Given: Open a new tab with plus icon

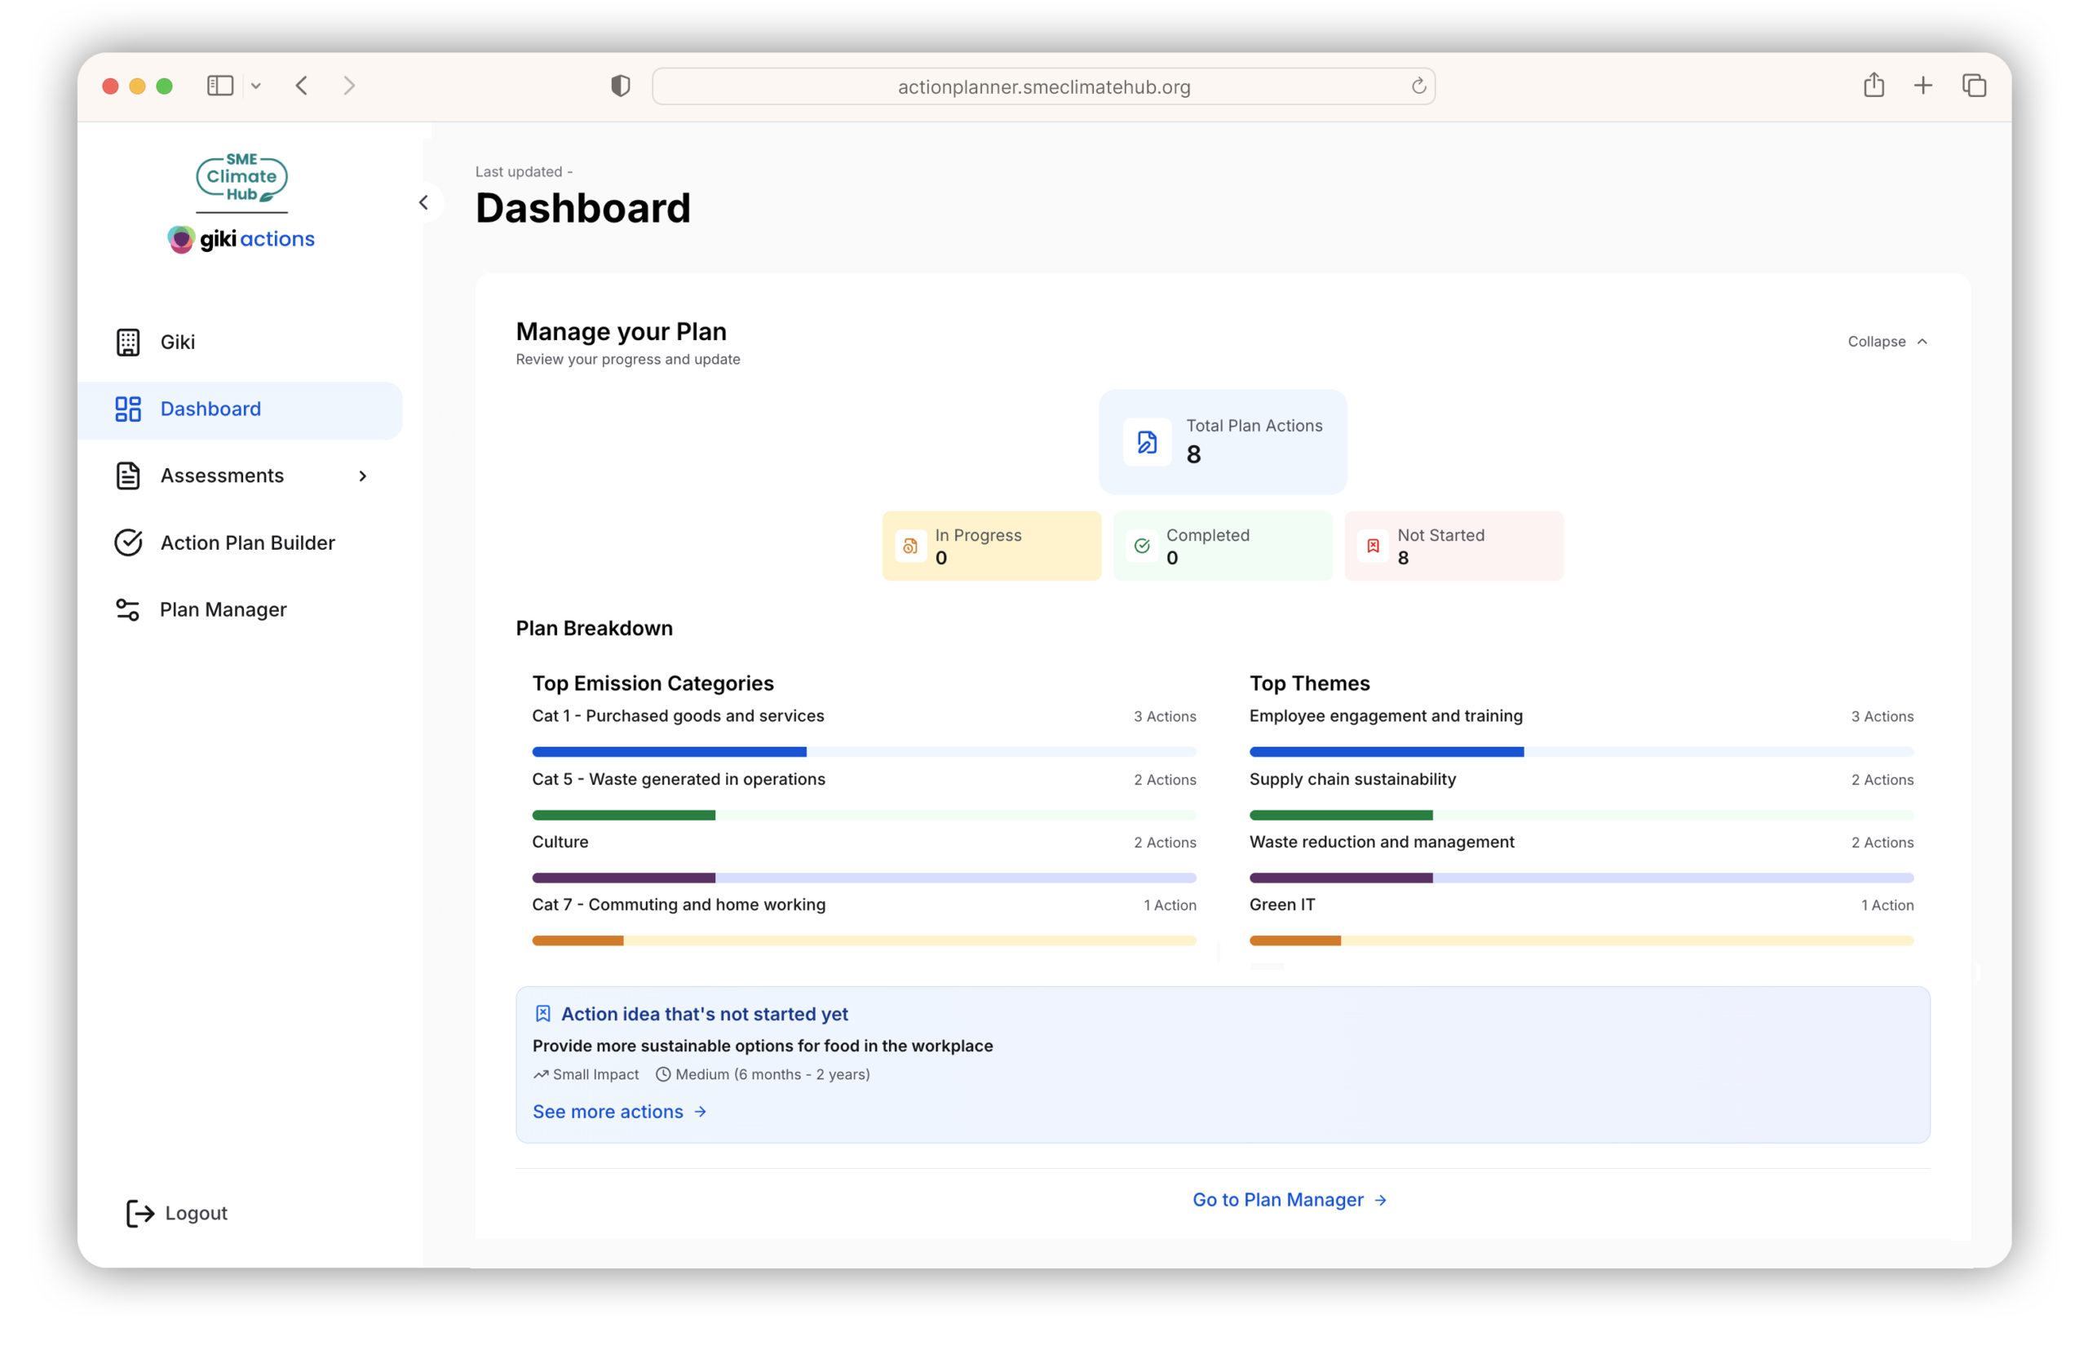Looking at the screenshot, I should (x=1922, y=85).
